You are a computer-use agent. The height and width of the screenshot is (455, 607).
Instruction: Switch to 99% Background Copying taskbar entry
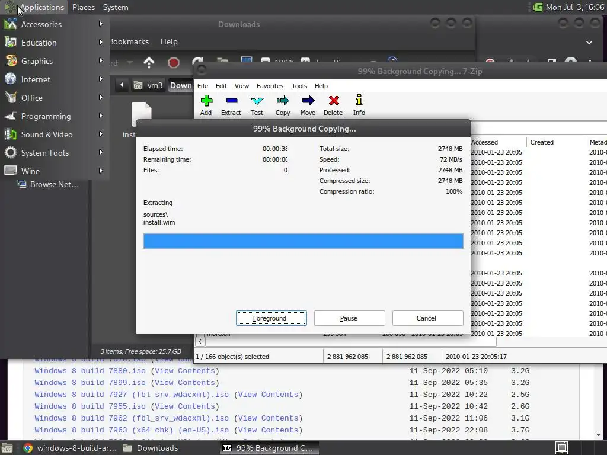pyautogui.click(x=269, y=448)
